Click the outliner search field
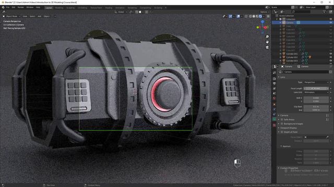 click(301, 12)
